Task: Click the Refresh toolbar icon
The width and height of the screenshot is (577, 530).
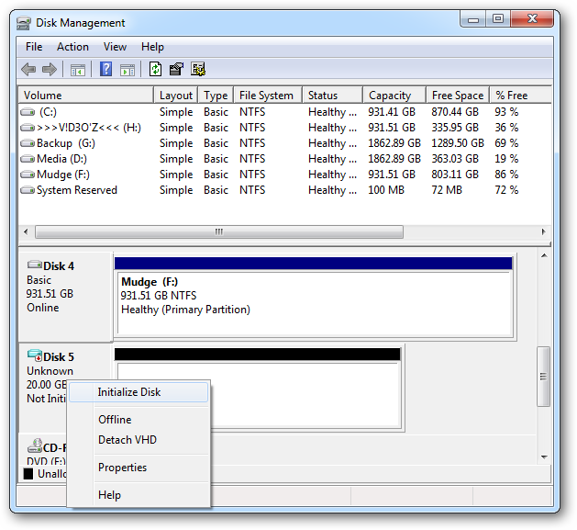Action: (x=156, y=69)
